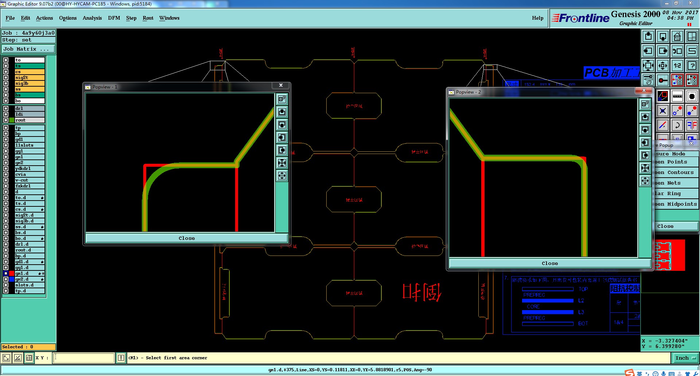The height and width of the screenshot is (376, 700).
Task: Click the Sogou input method tray icon
Action: (630, 373)
